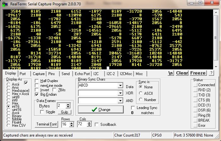Viewport: 221px width, 141px height.
Task: Click the terminal scrollbar up arrow
Action: click(216, 12)
